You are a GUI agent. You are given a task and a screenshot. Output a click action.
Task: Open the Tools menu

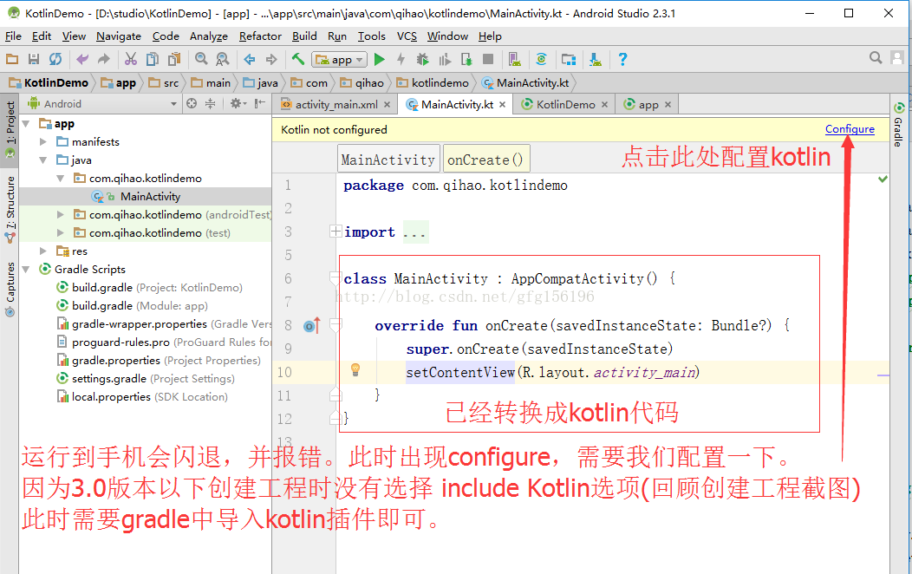[x=372, y=36]
